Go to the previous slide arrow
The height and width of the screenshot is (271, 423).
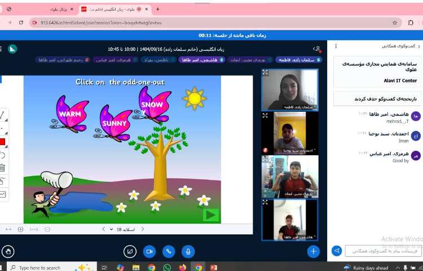(104, 229)
